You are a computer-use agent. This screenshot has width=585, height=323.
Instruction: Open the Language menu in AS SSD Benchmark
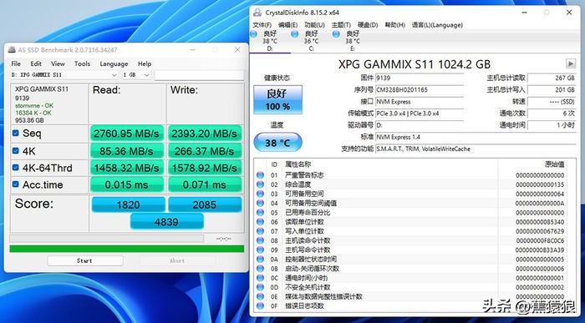coord(114,63)
